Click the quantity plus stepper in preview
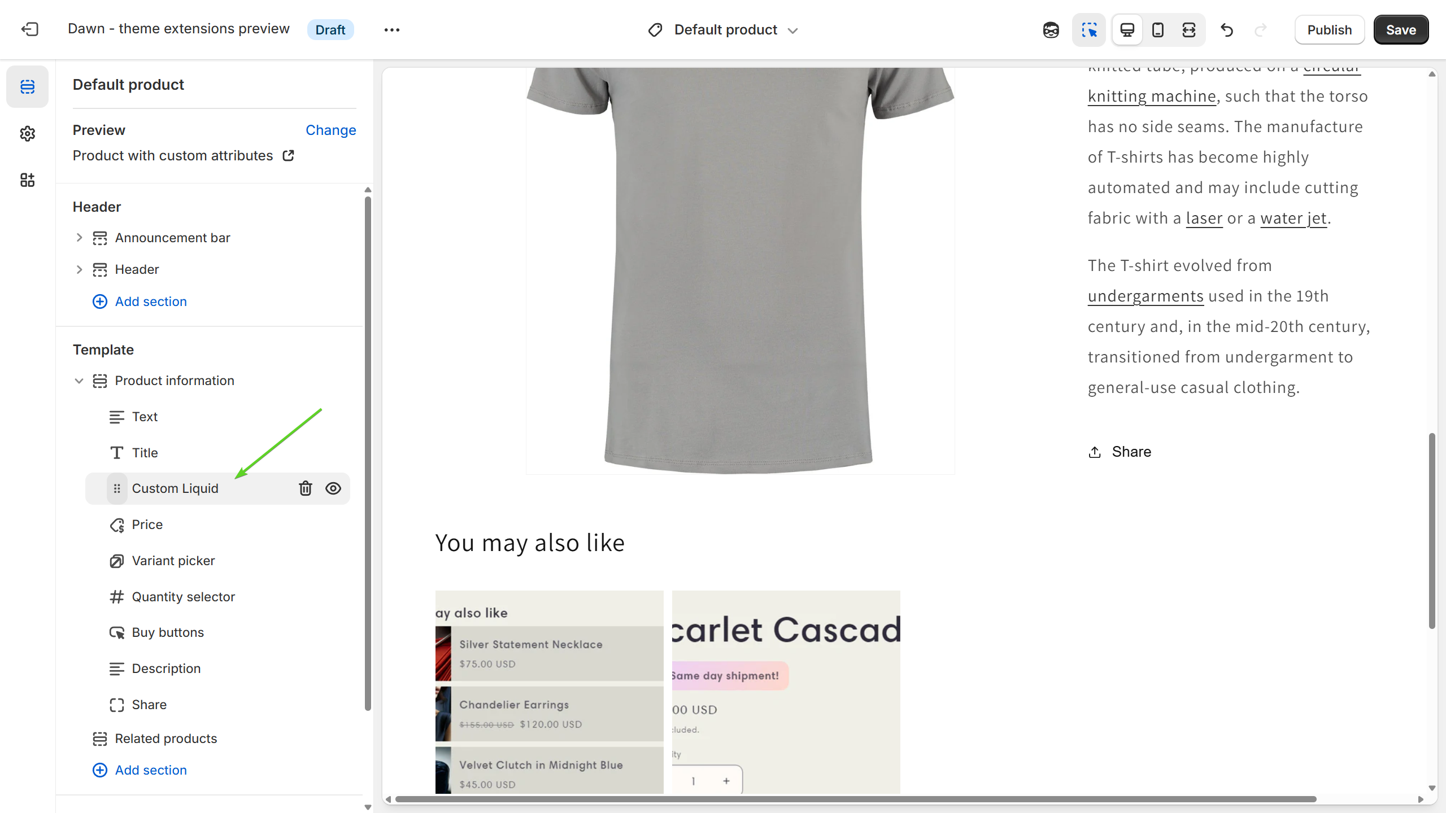Image resolution: width=1446 pixels, height=813 pixels. [x=726, y=781]
